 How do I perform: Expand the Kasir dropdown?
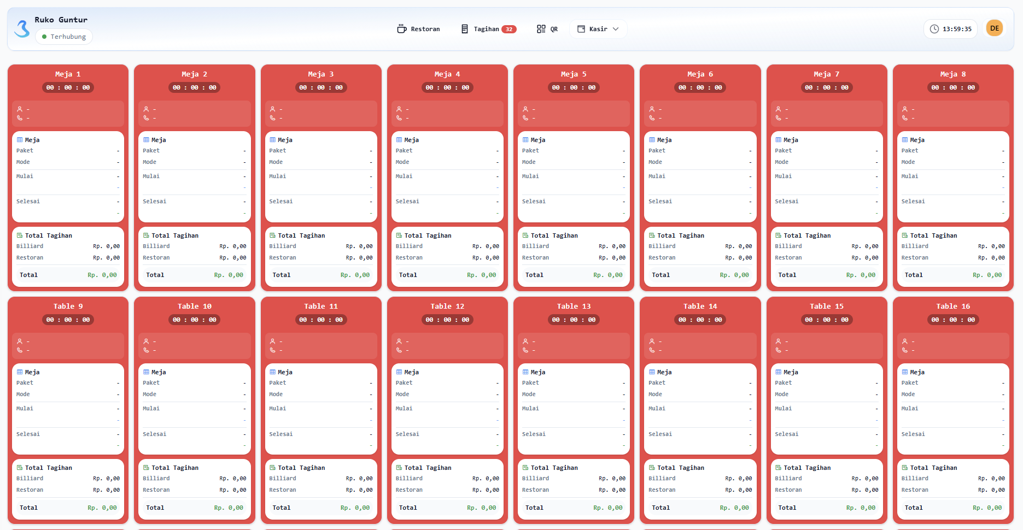598,29
